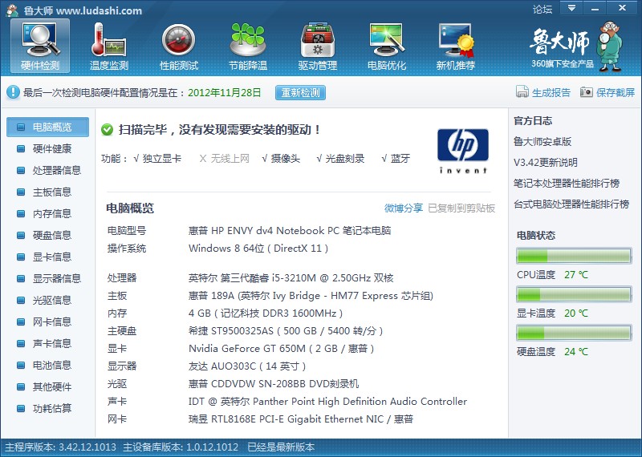Screen dimensions: 642x457
Task: Open the 电脑优化 PC optimization icon
Action: click(387, 47)
